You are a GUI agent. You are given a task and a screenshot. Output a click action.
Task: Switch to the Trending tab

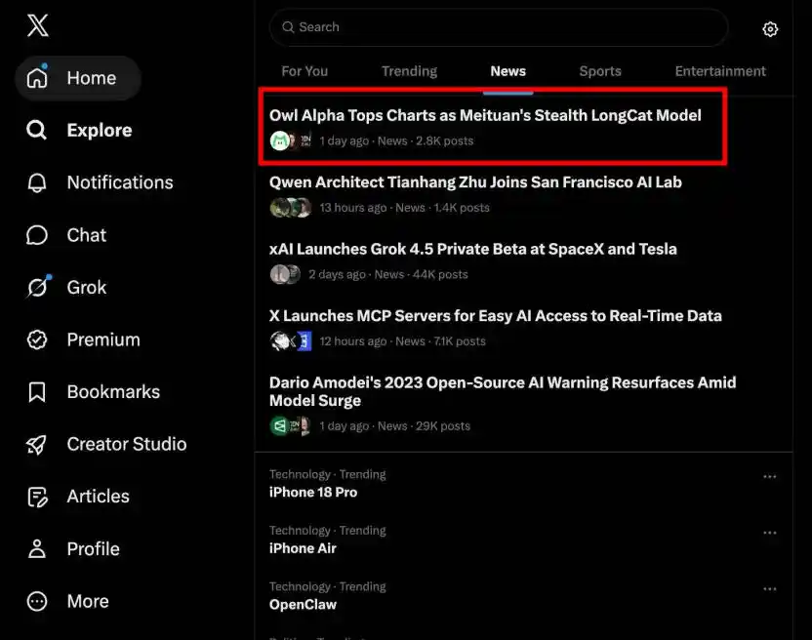409,71
